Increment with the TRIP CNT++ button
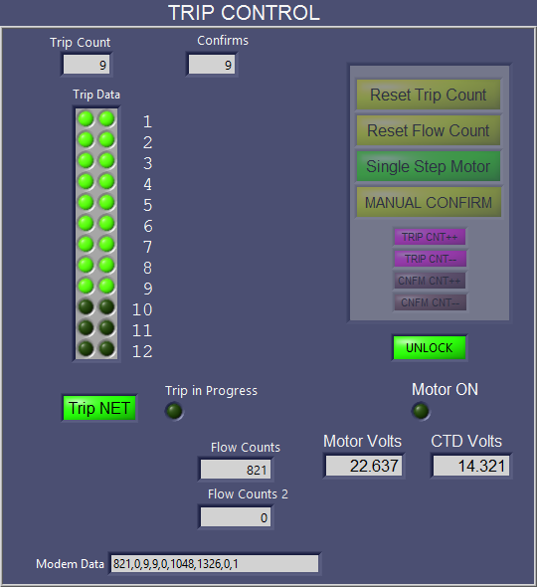Screen dimensions: 537x587 (x=430, y=237)
